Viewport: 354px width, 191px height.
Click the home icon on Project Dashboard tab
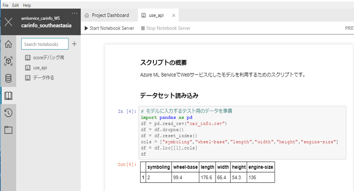(87, 15)
